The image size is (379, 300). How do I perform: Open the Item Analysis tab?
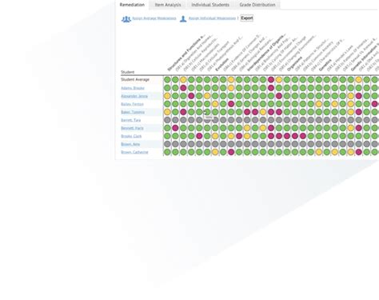[168, 5]
